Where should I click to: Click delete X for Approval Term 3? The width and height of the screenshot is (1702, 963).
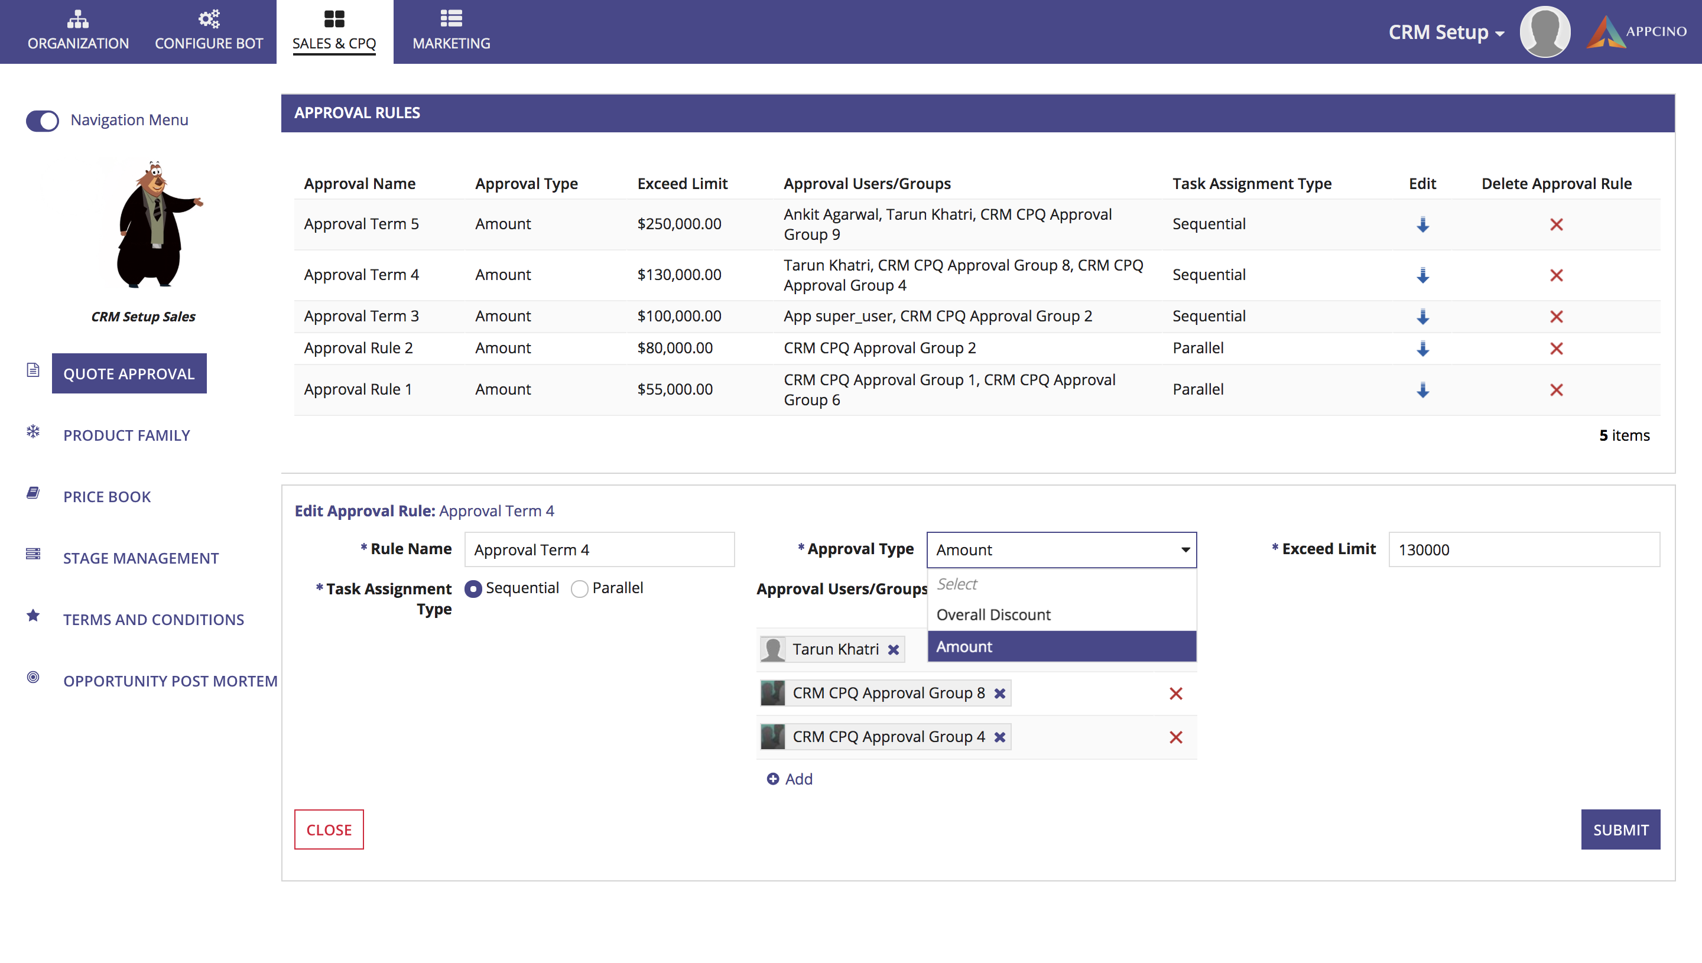coord(1556,317)
